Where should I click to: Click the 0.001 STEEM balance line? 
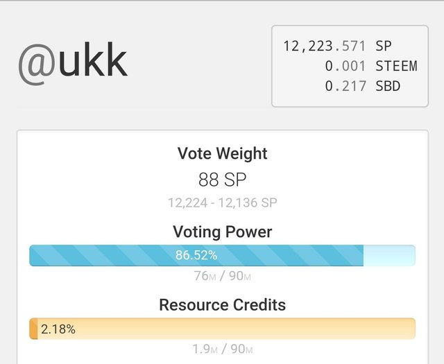[x=371, y=67]
